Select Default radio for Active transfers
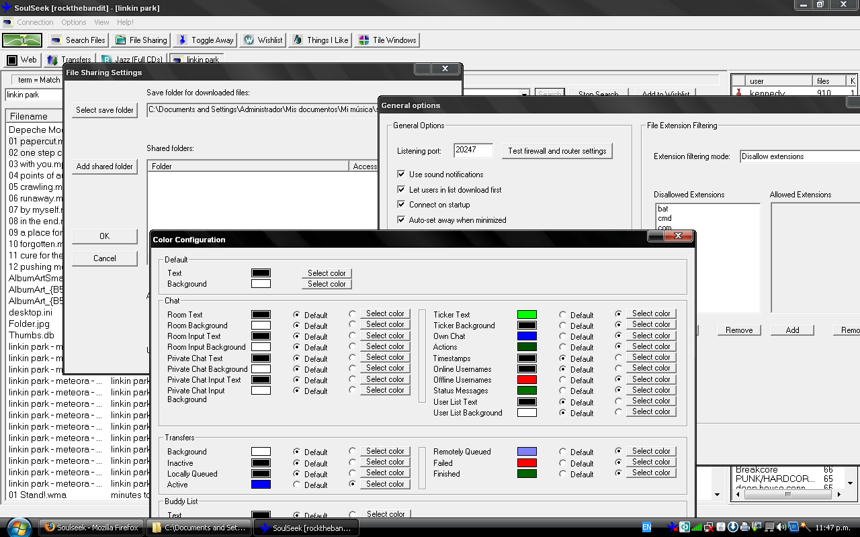Screen dimensions: 860x537 coord(297,484)
